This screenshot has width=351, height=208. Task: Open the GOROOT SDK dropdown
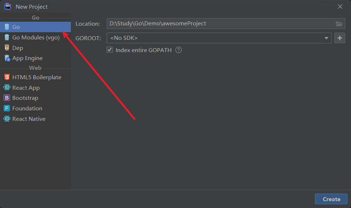point(219,38)
